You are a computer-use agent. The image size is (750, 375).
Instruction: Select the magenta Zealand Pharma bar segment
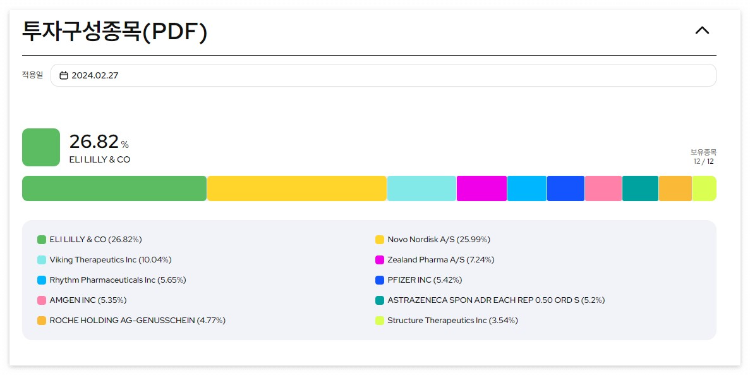coord(481,188)
